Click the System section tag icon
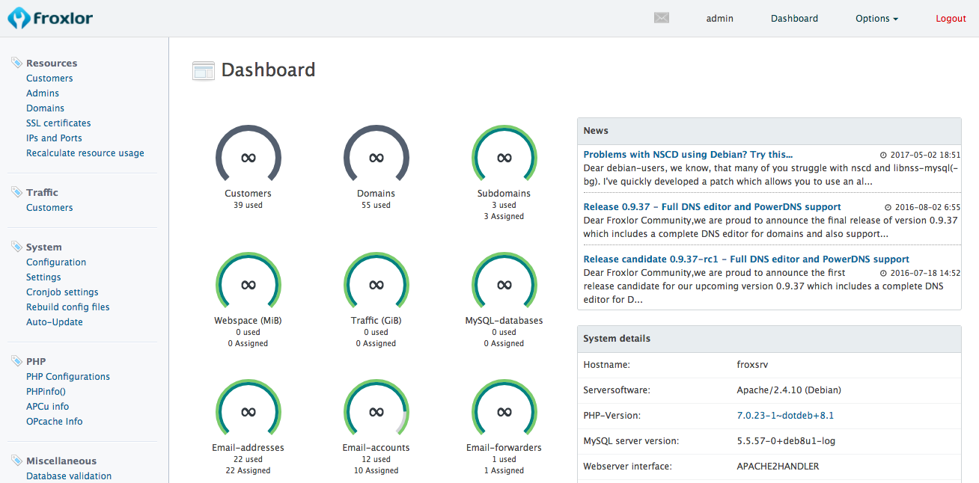 click(16, 247)
